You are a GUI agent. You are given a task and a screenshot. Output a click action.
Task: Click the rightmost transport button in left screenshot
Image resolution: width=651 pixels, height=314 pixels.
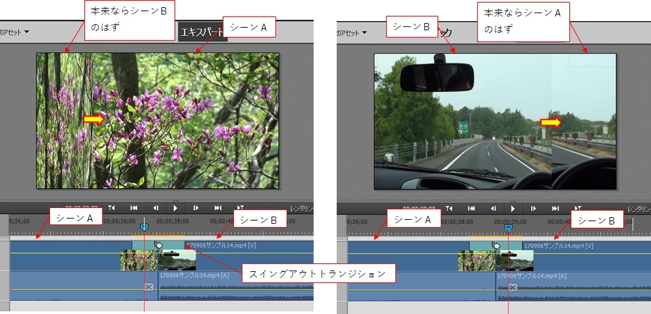[240, 208]
